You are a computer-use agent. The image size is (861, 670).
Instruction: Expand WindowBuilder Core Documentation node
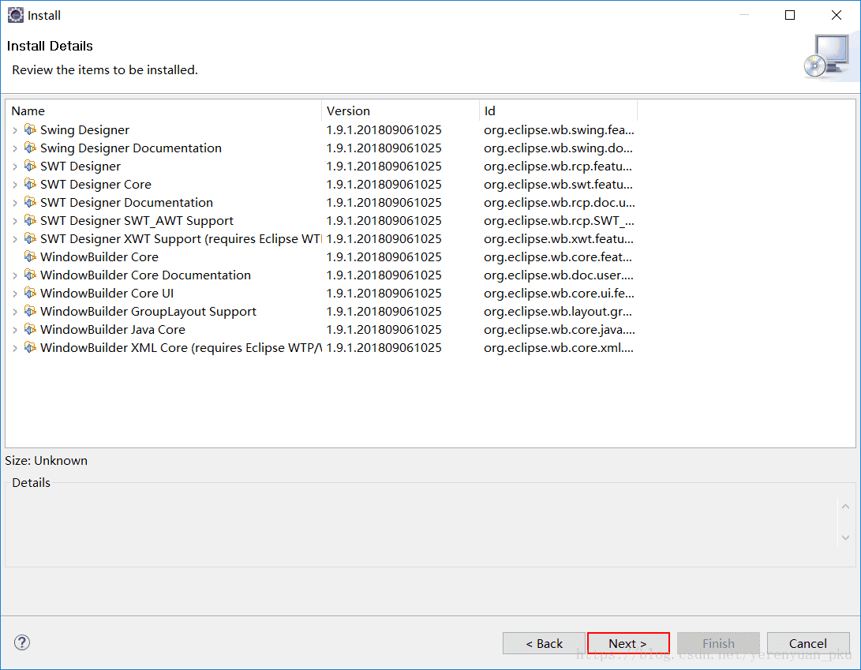15,275
